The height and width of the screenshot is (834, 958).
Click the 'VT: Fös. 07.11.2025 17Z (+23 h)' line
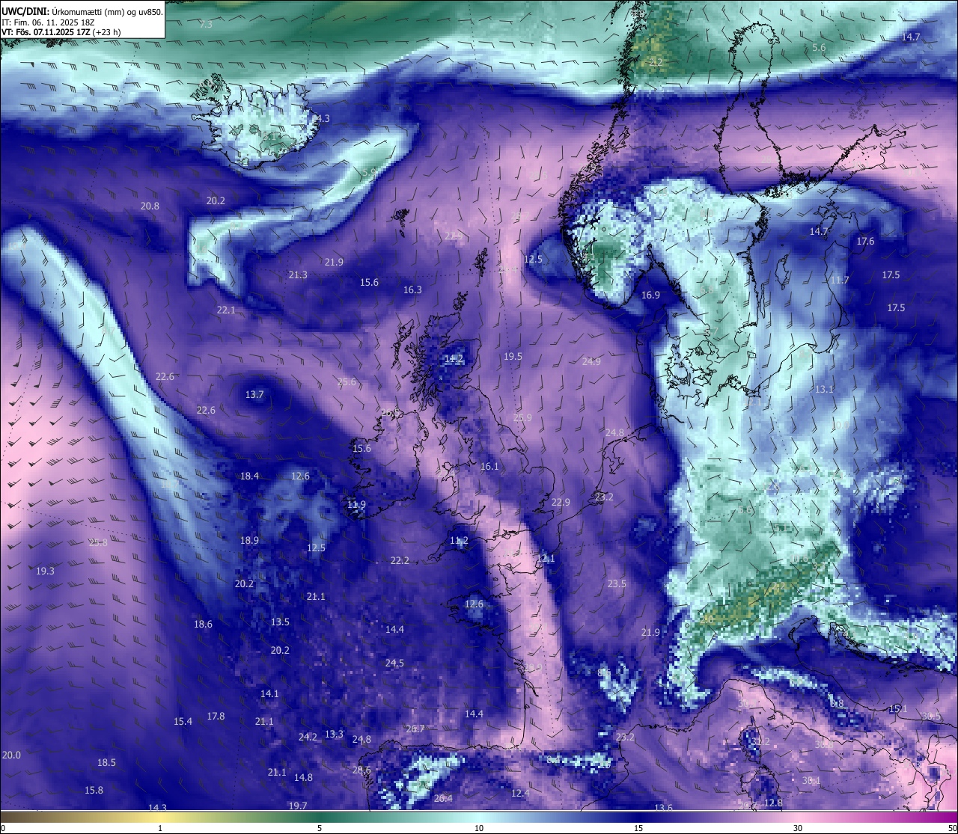pyautogui.click(x=61, y=32)
